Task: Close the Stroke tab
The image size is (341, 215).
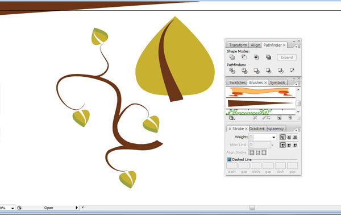Action: pos(246,129)
